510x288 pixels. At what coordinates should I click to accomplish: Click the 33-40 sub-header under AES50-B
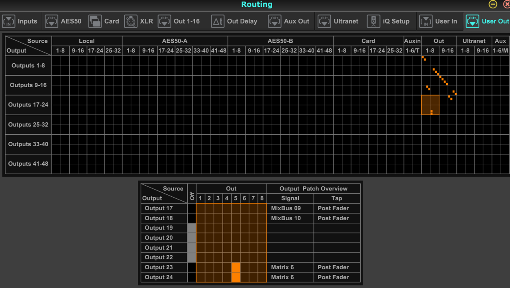point(307,51)
